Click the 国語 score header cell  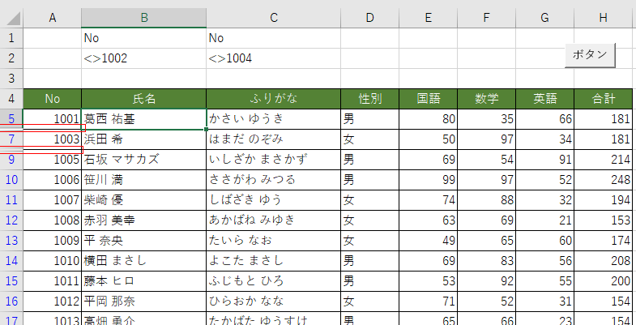[428, 99]
